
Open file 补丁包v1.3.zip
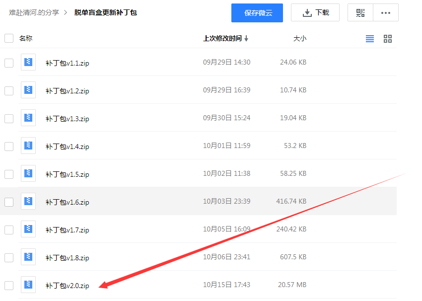[x=68, y=119]
